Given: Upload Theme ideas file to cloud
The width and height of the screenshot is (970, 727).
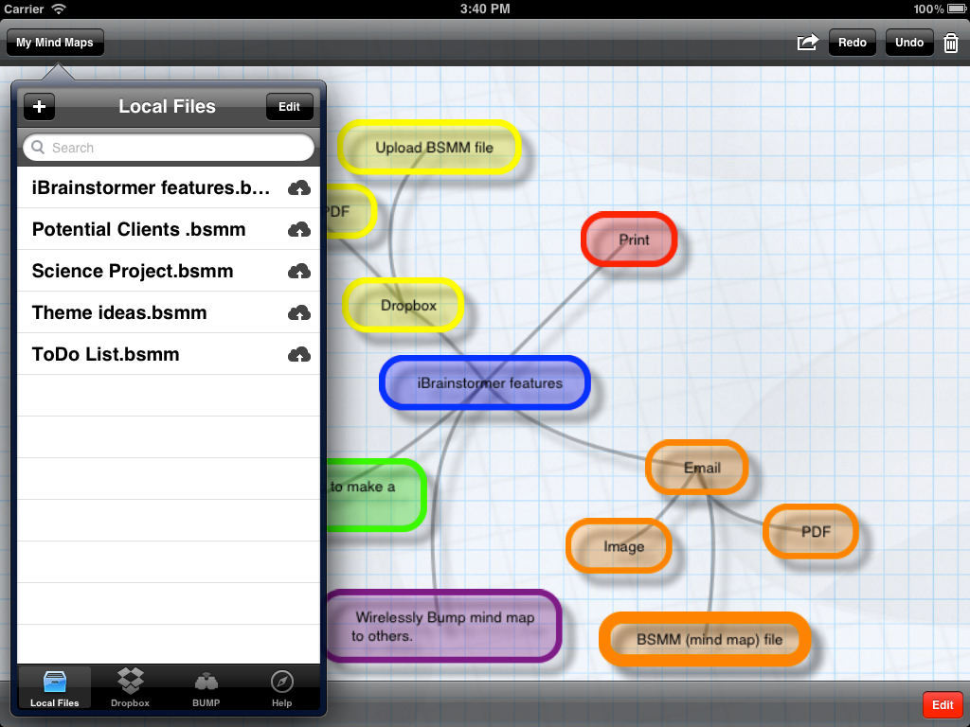Looking at the screenshot, I should point(299,312).
